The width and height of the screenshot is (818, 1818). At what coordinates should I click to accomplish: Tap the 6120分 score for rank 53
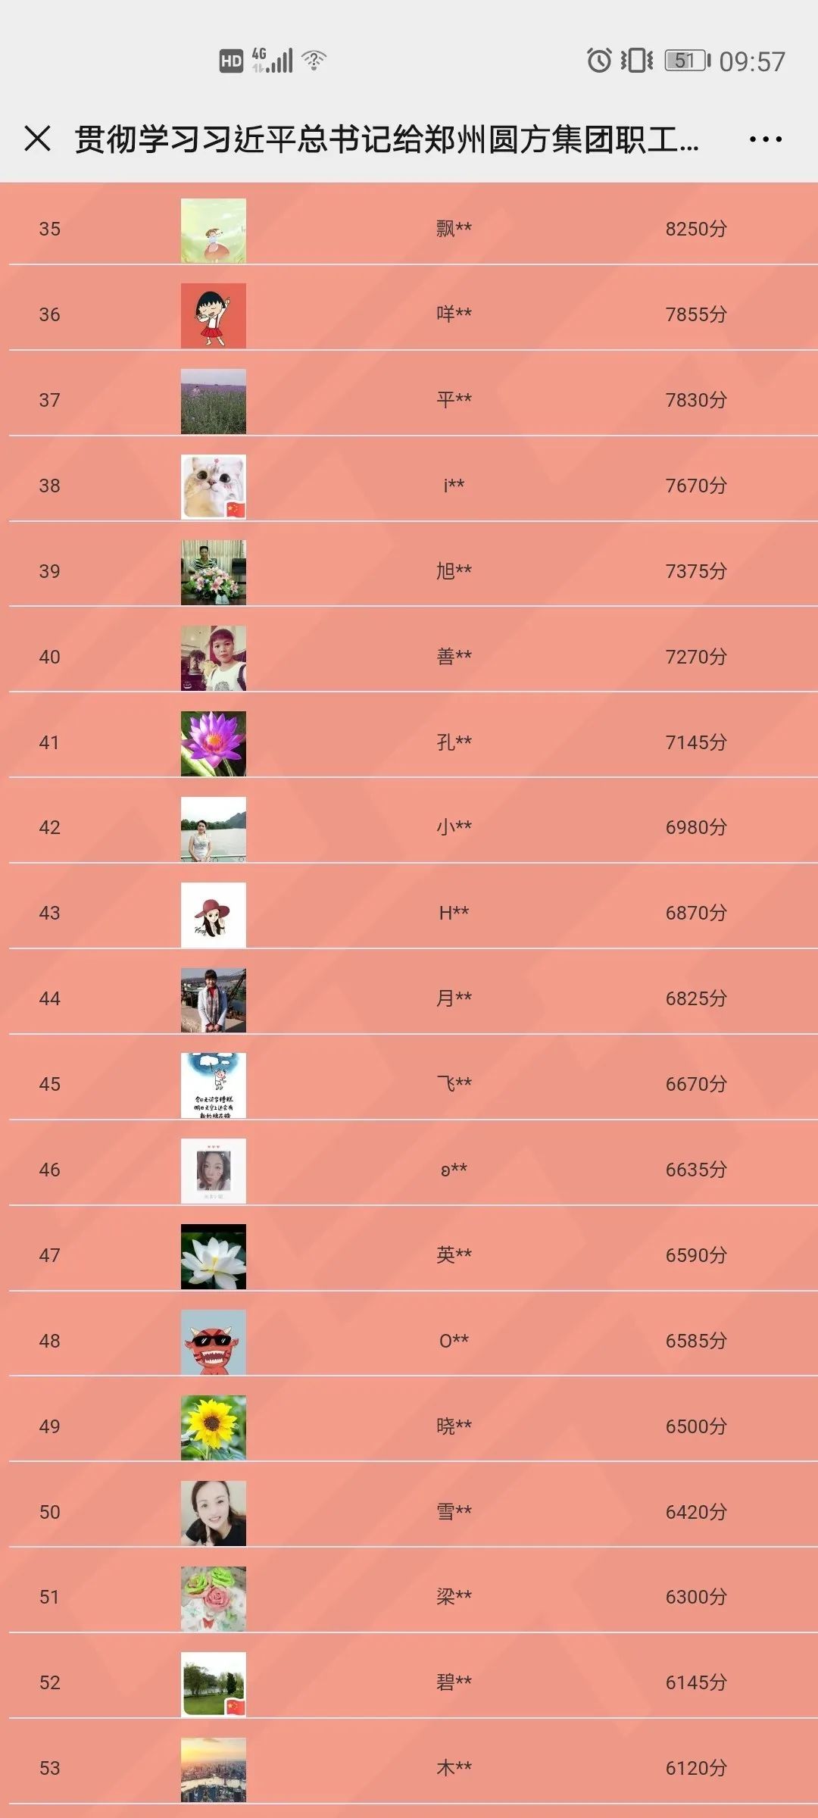click(x=696, y=1768)
